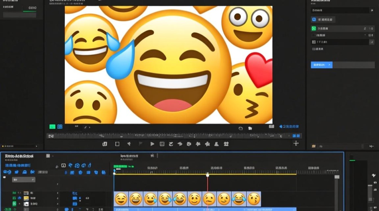This screenshot has width=379, height=211.
Task: Click the square stop icon in the transport row
Action: [117, 144]
